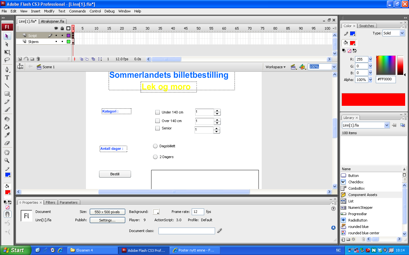Screen dimensions: 409x255
Task: Select the '2 Dagers' radio button
Action: [155, 157]
